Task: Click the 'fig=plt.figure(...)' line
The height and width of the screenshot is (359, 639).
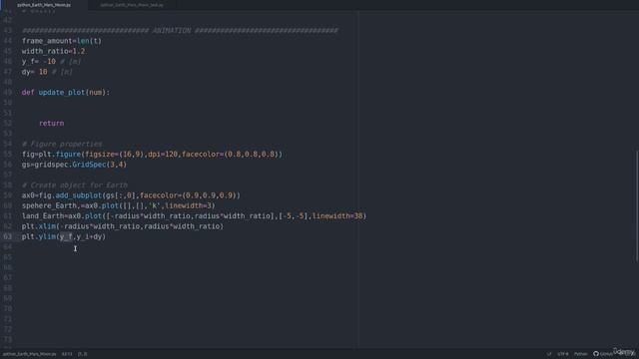Action: (x=152, y=155)
